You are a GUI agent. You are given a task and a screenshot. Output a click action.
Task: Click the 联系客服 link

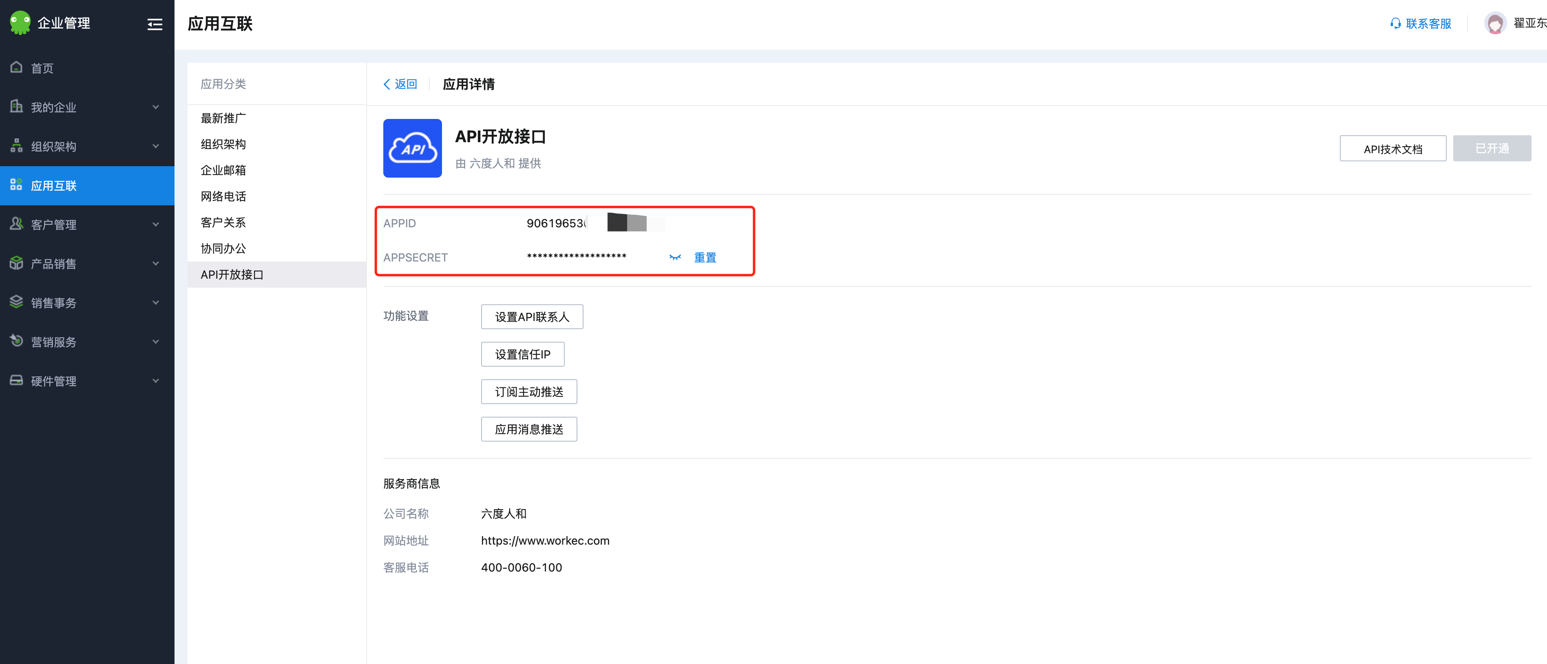tap(1428, 23)
